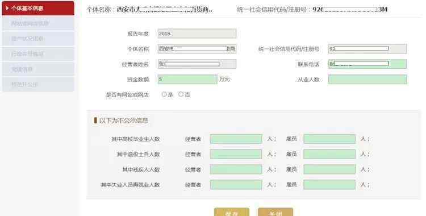This screenshot has height=216, width=426.
Task: Click 残疾人 雇员 count field
Action: tap(329, 169)
